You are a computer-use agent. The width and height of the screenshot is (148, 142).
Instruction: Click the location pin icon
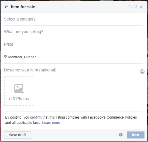(x=6, y=57)
